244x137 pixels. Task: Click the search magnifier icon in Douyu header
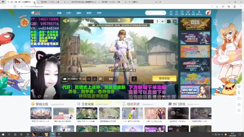point(163,13)
